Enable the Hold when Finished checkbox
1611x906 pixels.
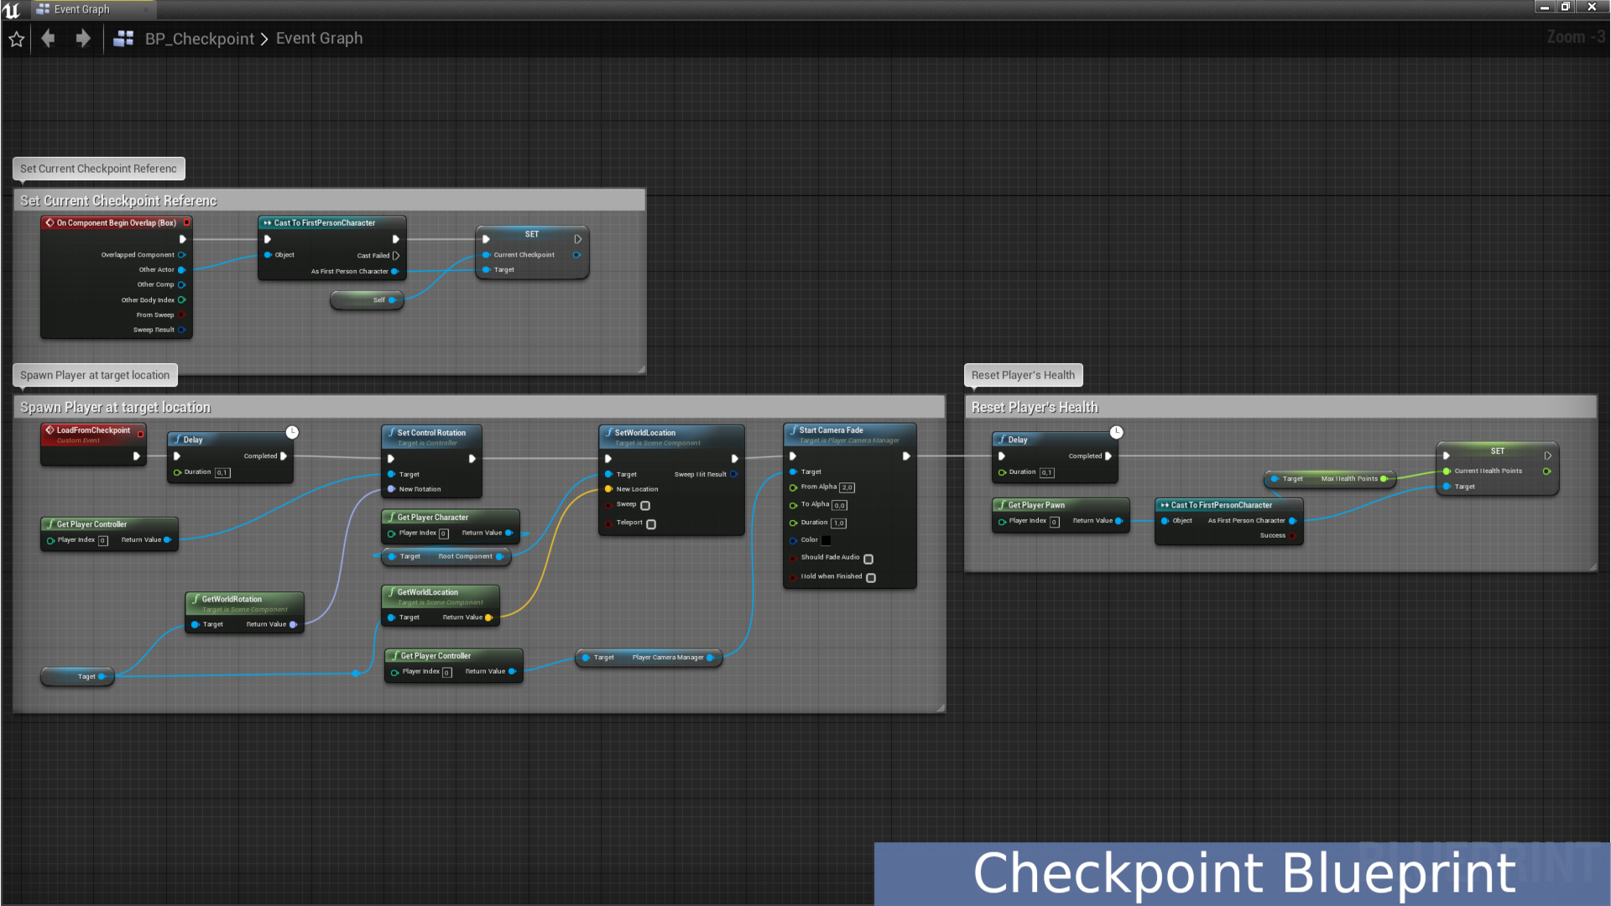[870, 577]
